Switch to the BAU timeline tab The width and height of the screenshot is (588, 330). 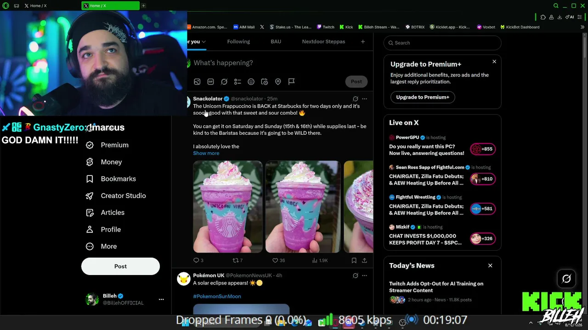coord(276,42)
